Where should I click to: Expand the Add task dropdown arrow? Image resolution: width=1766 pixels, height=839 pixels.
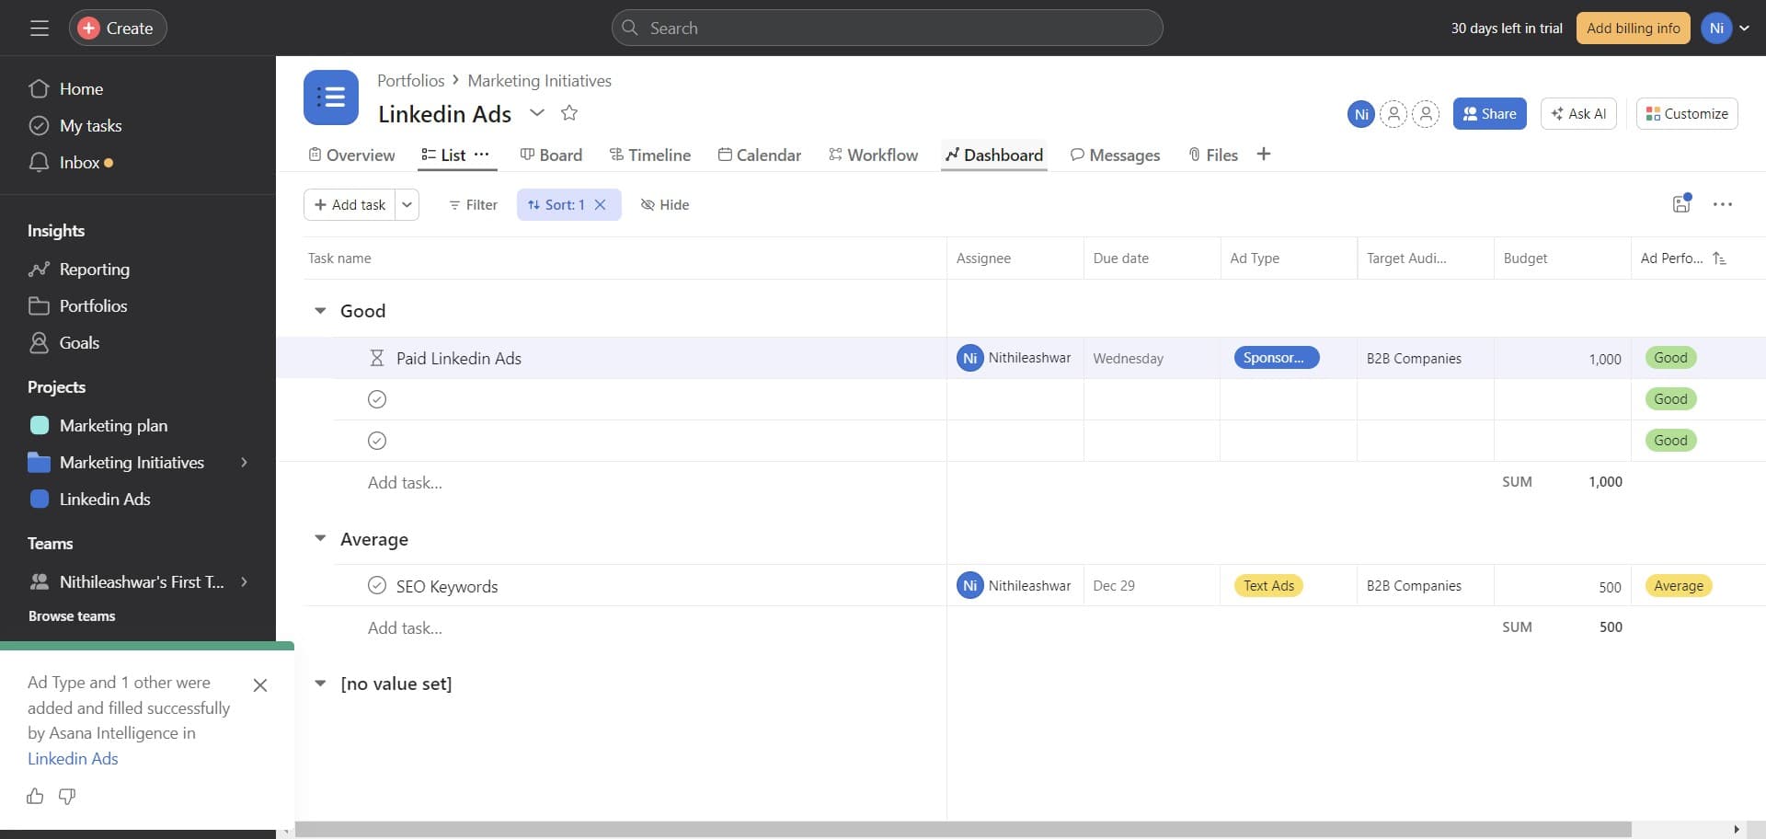407,204
